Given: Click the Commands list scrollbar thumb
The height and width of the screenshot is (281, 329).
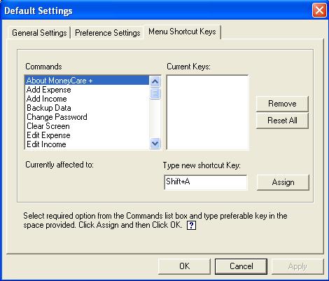Looking at the screenshot, I should (155, 93).
